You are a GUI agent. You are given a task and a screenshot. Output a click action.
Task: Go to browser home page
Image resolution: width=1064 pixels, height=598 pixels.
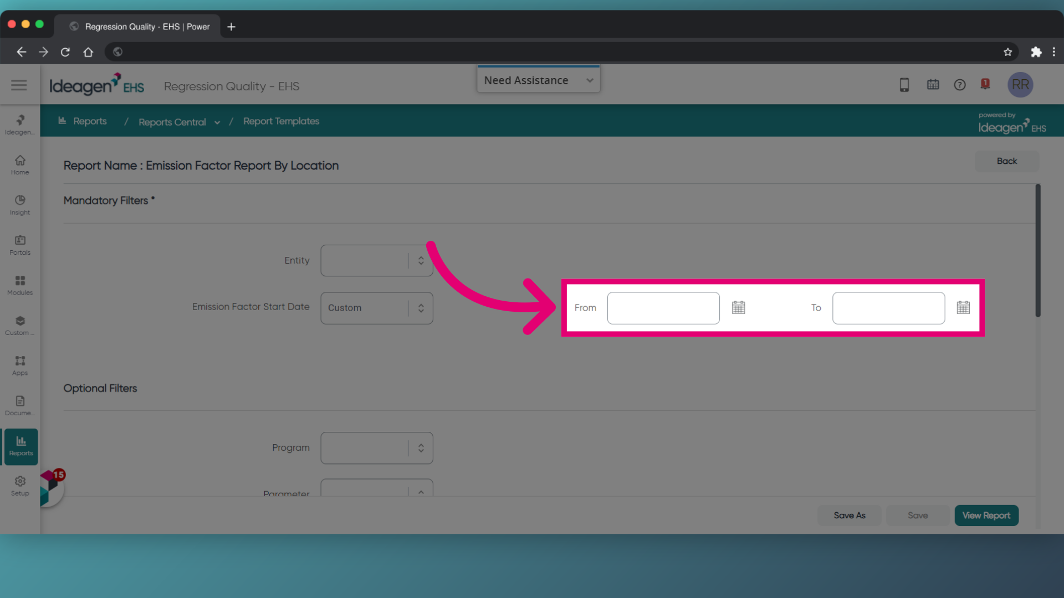click(x=88, y=52)
